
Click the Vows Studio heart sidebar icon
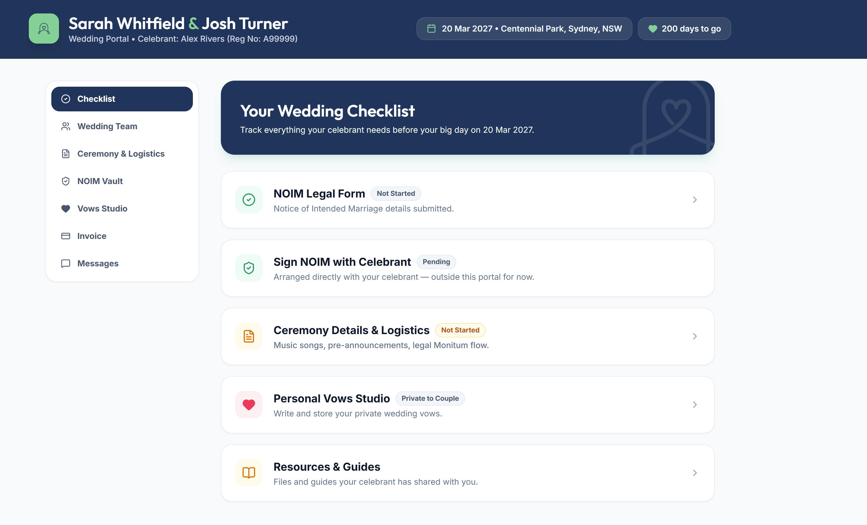[66, 209]
